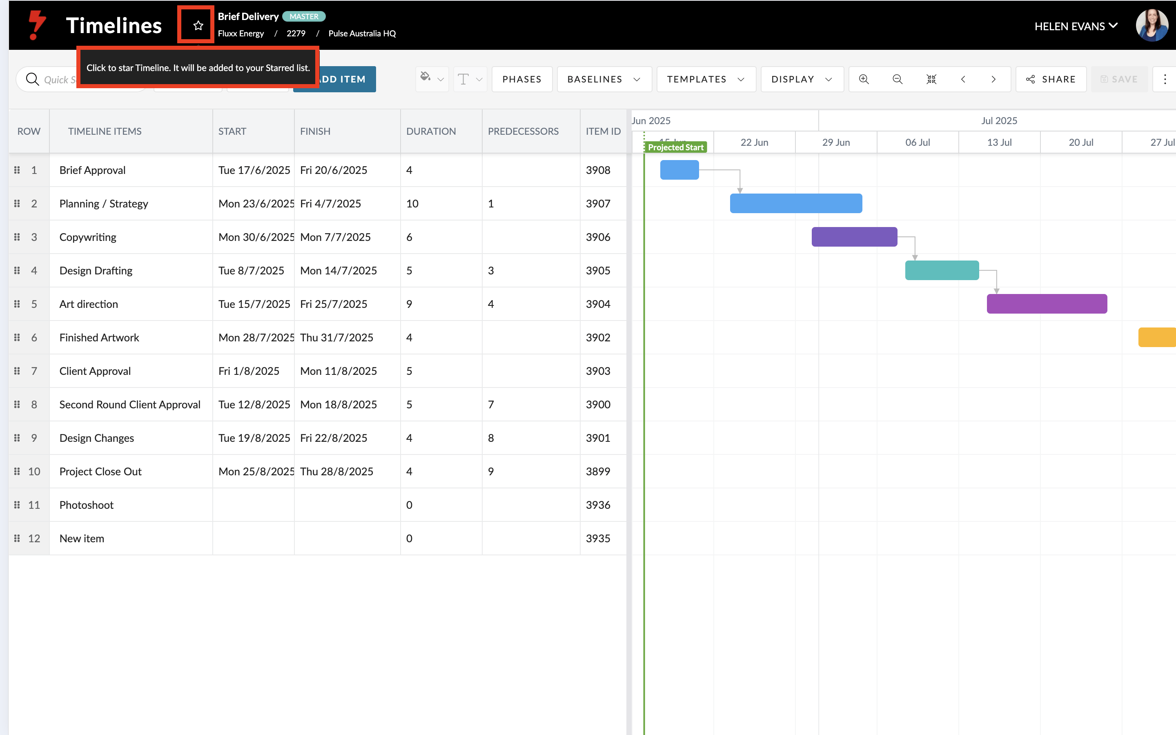This screenshot has height=735, width=1176.
Task: Click the fit-to-screen collapse icon
Action: coord(931,79)
